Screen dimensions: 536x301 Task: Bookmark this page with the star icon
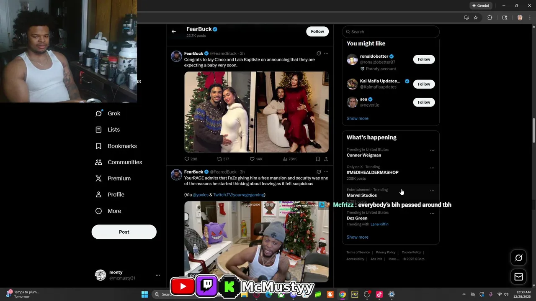tap(476, 18)
